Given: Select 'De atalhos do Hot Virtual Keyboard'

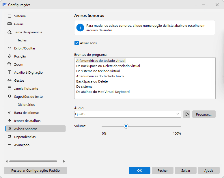Looking at the screenshot, I should pyautogui.click(x=103, y=92).
